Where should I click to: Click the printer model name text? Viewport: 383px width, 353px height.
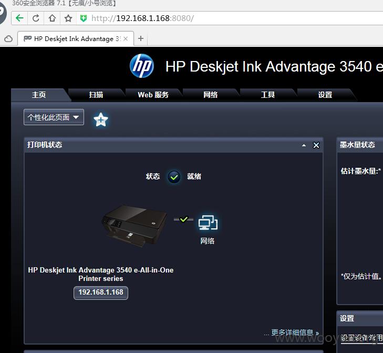tap(101, 274)
